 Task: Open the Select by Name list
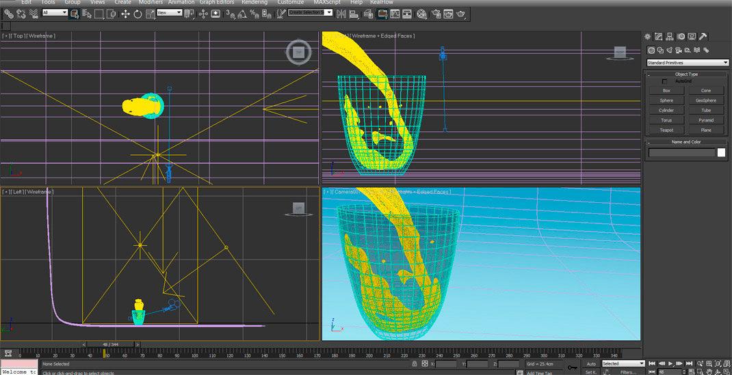click(87, 14)
